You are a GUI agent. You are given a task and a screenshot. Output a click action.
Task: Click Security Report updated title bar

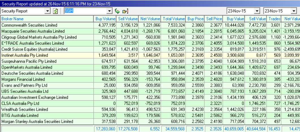tap(150, 4)
